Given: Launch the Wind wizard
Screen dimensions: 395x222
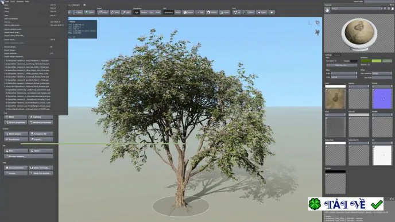Looking at the screenshot, I should [x=16, y=134].
